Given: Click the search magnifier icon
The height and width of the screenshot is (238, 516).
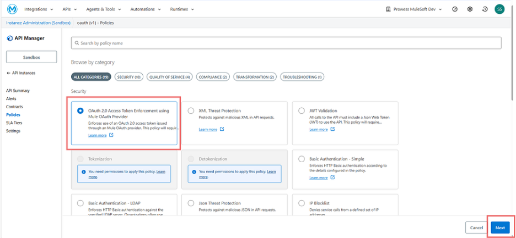Looking at the screenshot, I should pyautogui.click(x=77, y=43).
